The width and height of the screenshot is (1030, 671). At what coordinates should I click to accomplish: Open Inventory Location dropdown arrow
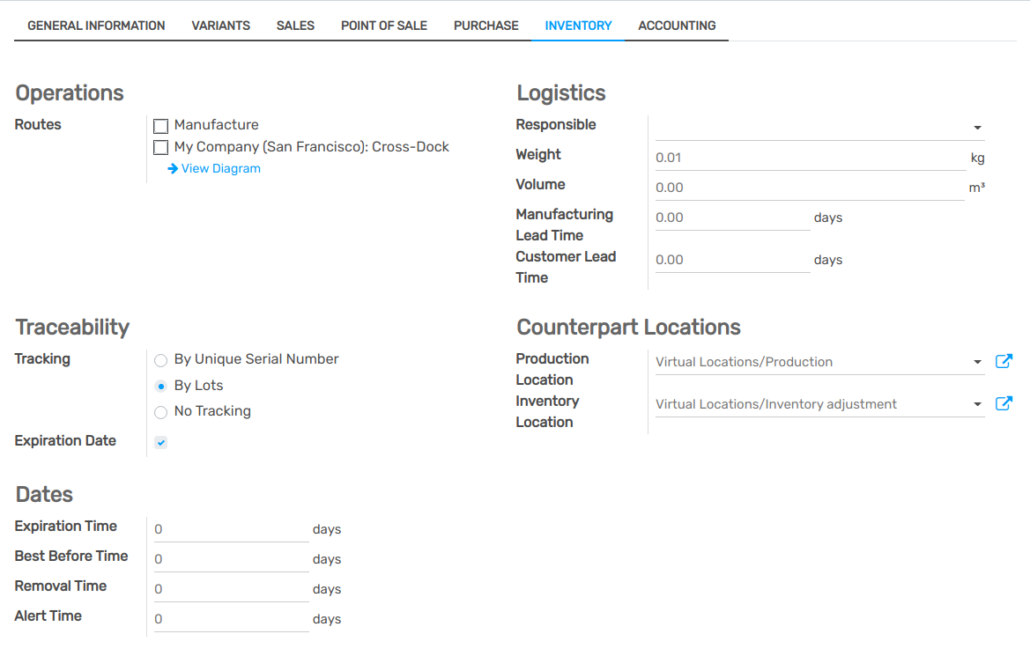tap(977, 404)
